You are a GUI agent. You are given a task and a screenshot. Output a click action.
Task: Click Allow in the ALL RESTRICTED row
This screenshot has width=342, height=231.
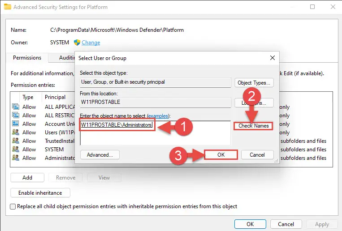(29, 115)
